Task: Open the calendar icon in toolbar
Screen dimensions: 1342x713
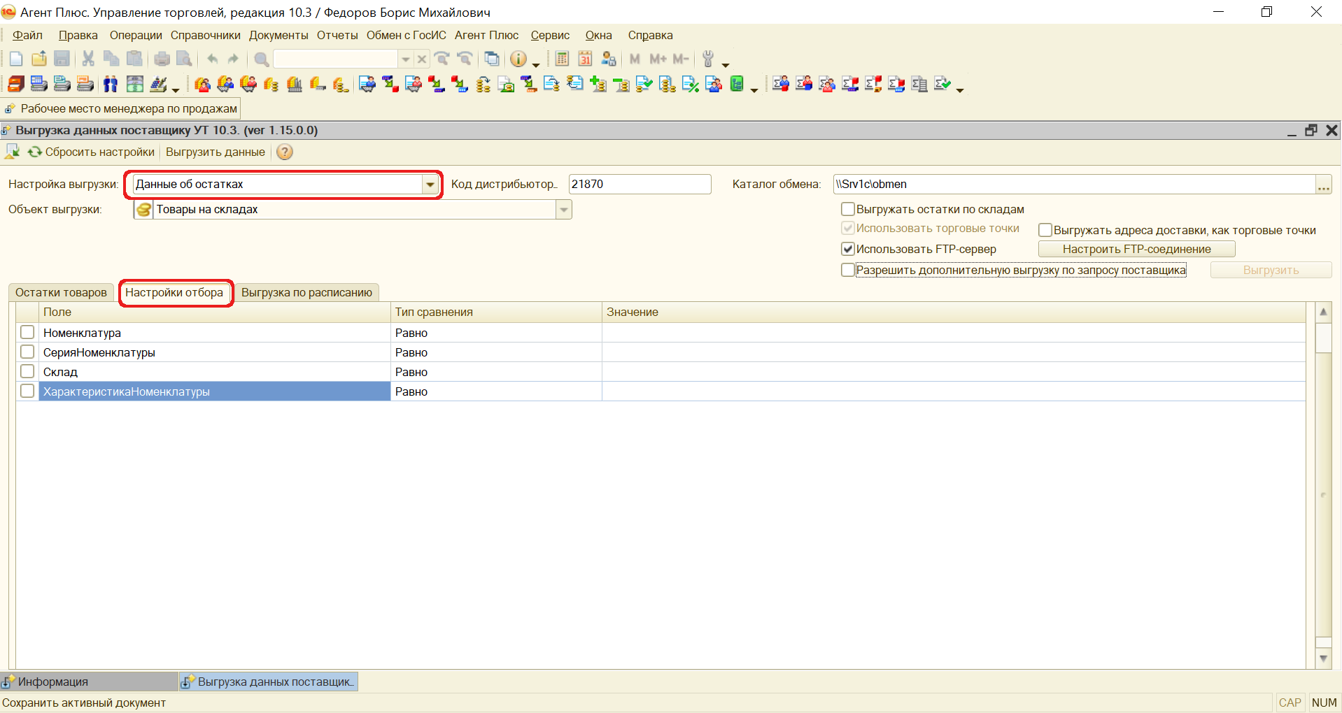Action: (585, 59)
